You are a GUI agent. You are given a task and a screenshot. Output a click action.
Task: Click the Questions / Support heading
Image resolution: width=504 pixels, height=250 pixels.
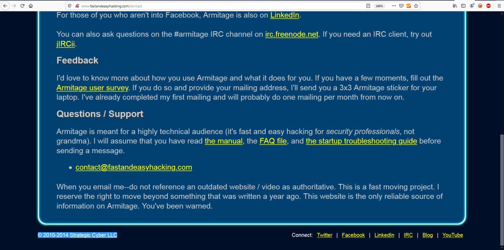pos(100,114)
